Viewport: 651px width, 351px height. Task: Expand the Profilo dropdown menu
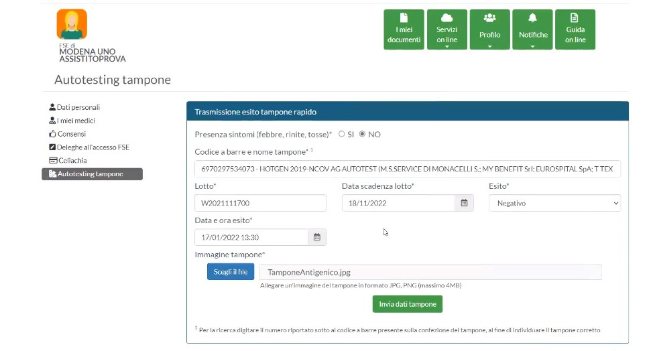[489, 31]
